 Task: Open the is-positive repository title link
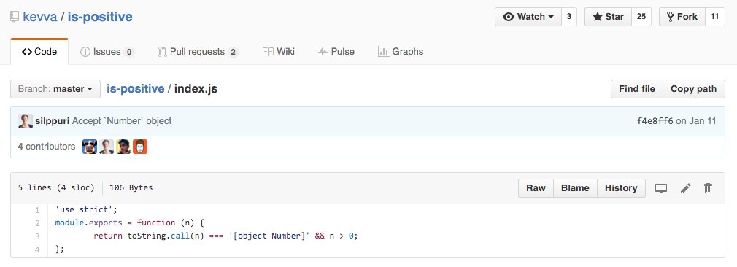[100, 17]
